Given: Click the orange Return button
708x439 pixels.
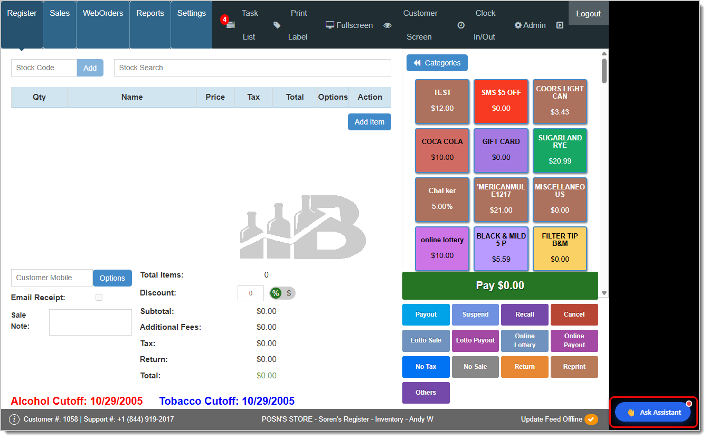Looking at the screenshot, I should (525, 367).
